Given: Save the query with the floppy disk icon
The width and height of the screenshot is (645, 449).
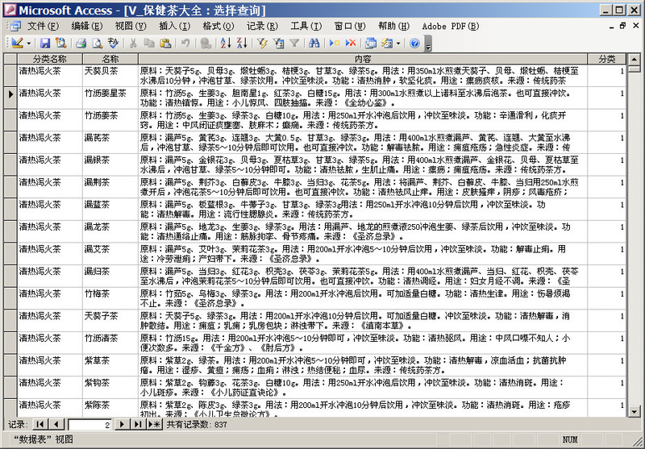Looking at the screenshot, I should point(45,43).
